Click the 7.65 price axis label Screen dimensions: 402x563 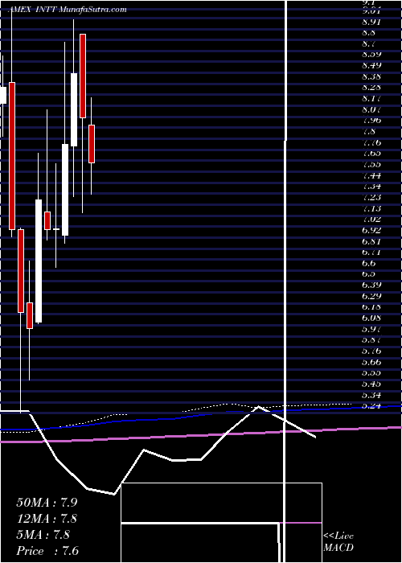pyautogui.click(x=371, y=154)
